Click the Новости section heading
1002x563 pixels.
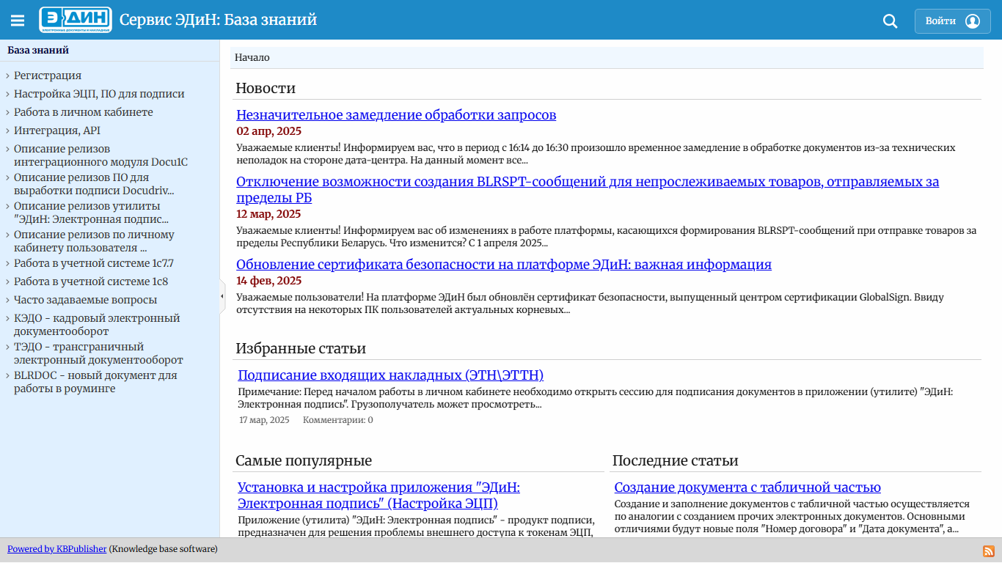[x=266, y=89]
